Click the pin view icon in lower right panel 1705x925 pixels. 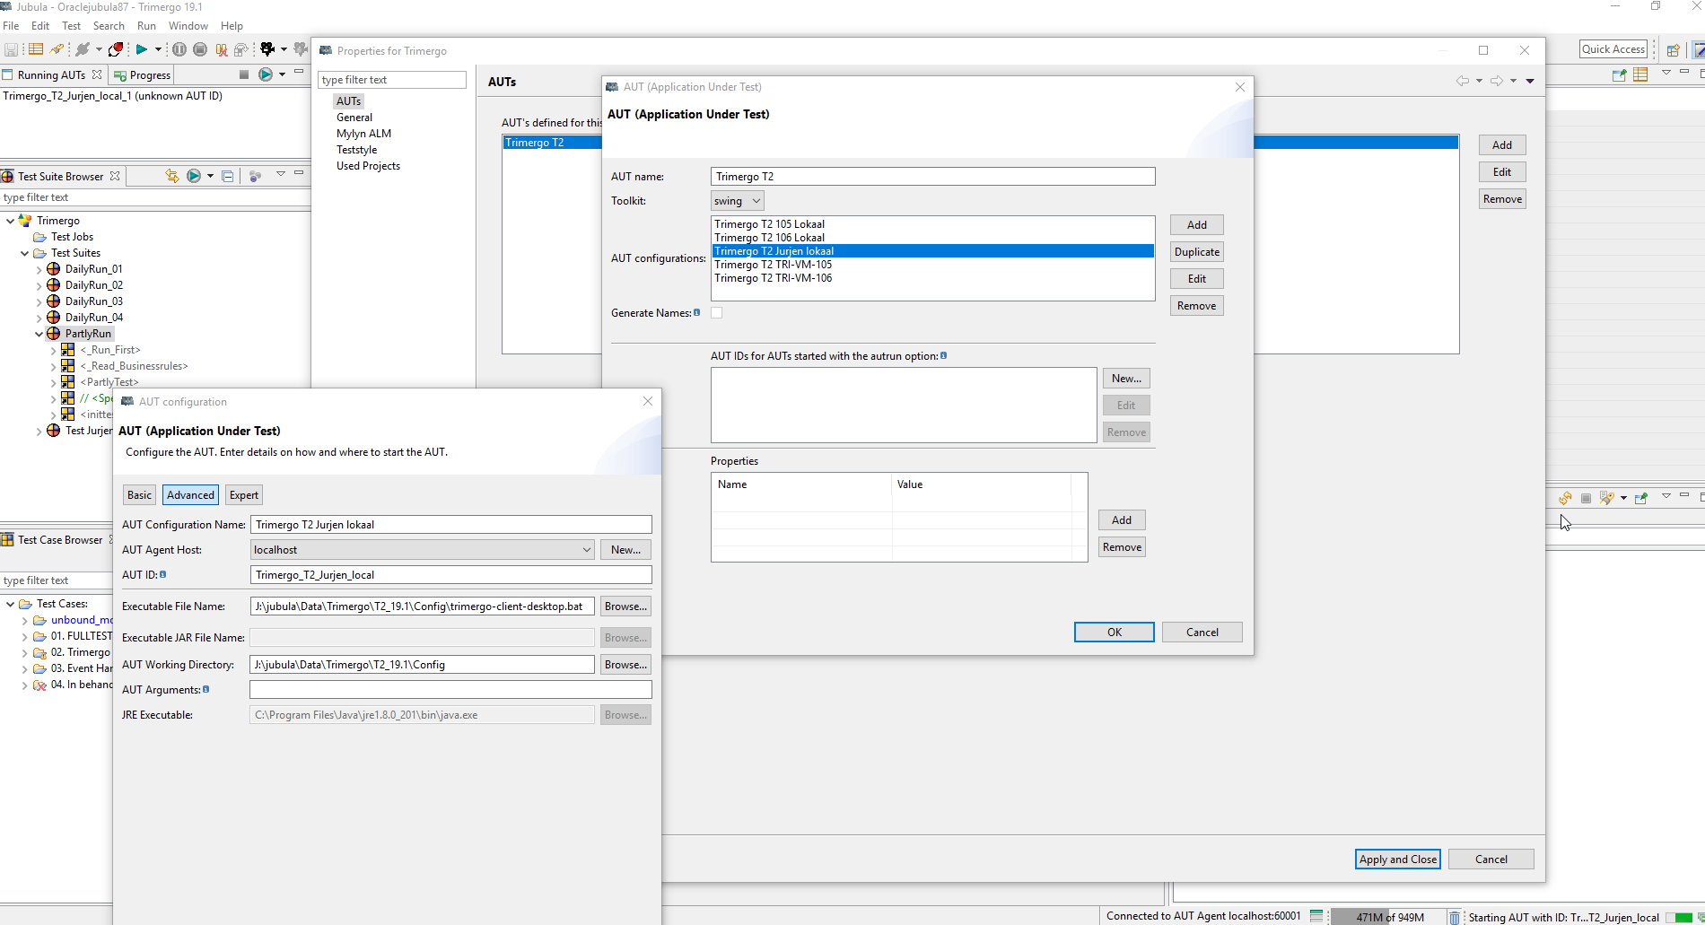1640,498
